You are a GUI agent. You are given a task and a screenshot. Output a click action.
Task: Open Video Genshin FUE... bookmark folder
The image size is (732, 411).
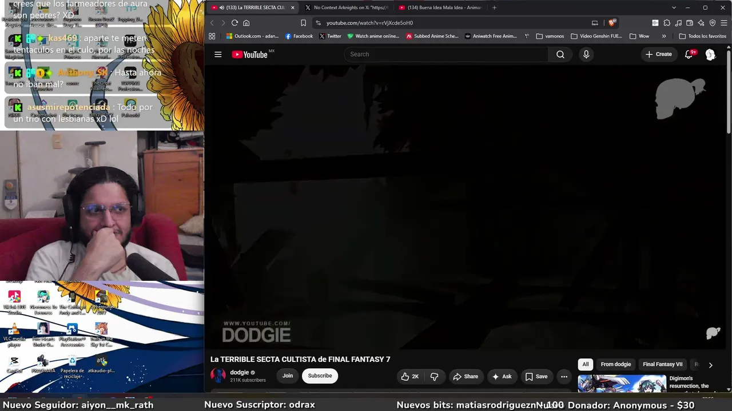596,36
